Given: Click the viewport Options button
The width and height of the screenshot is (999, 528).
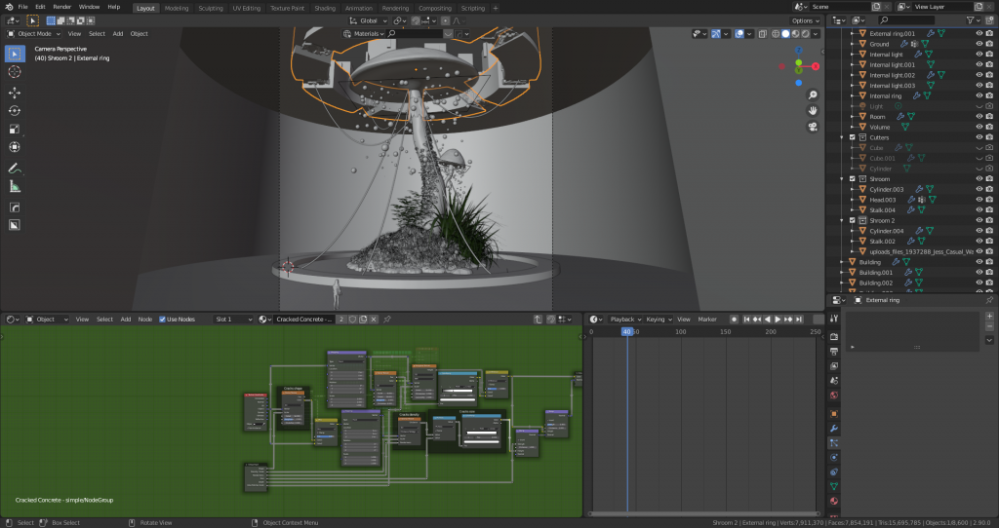Looking at the screenshot, I should [x=804, y=20].
